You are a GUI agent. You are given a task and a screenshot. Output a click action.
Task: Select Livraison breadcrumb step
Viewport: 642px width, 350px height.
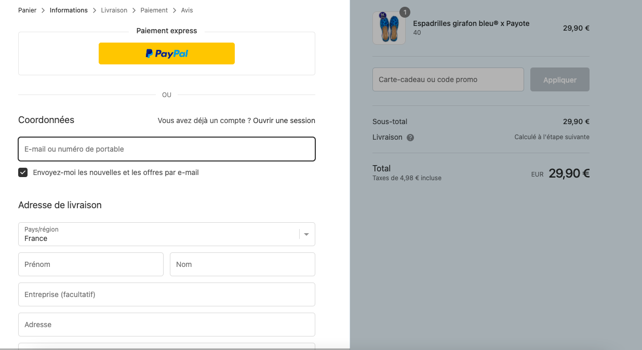(114, 10)
